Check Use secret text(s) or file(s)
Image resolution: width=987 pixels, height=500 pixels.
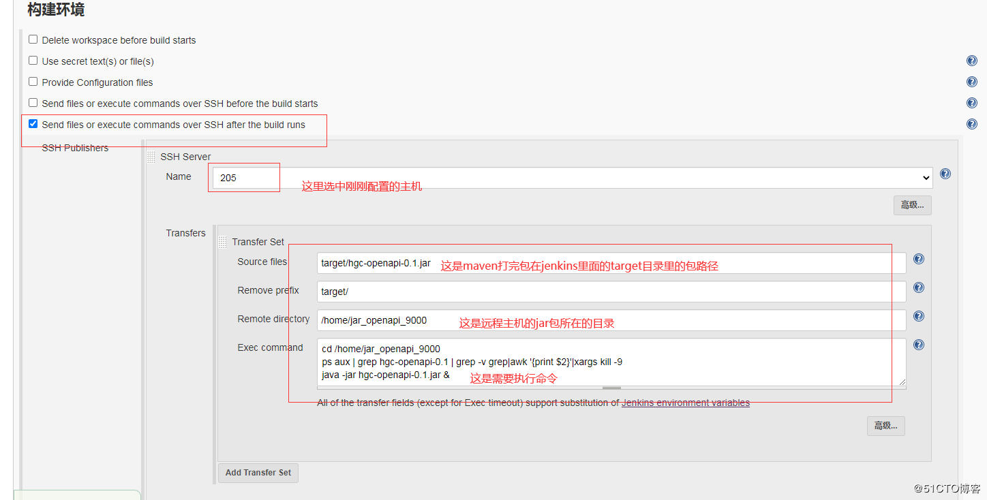point(33,61)
